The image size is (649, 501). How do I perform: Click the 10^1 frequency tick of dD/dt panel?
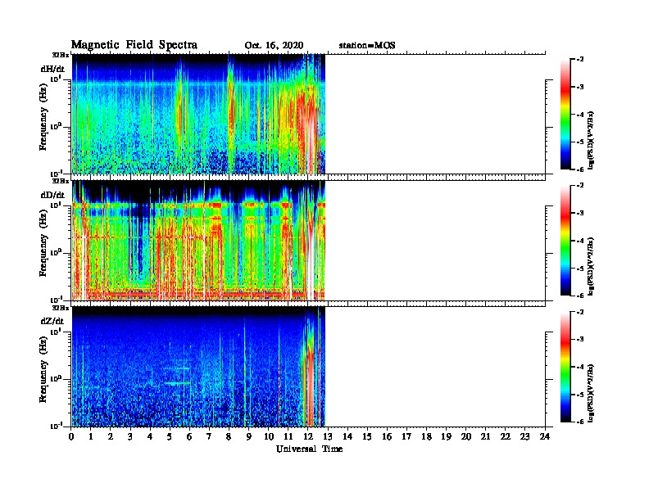pyautogui.click(x=56, y=205)
